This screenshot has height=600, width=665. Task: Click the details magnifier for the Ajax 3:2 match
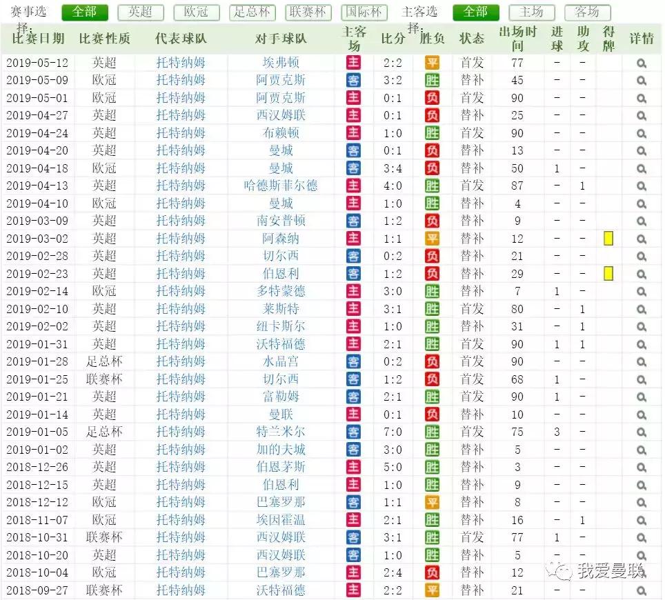642,81
